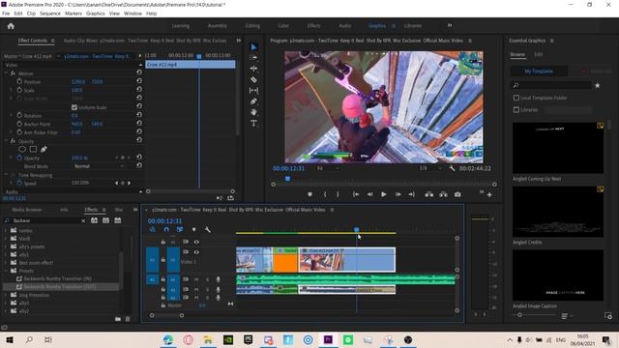Toggle Uniform Scale checkbox

click(74, 107)
